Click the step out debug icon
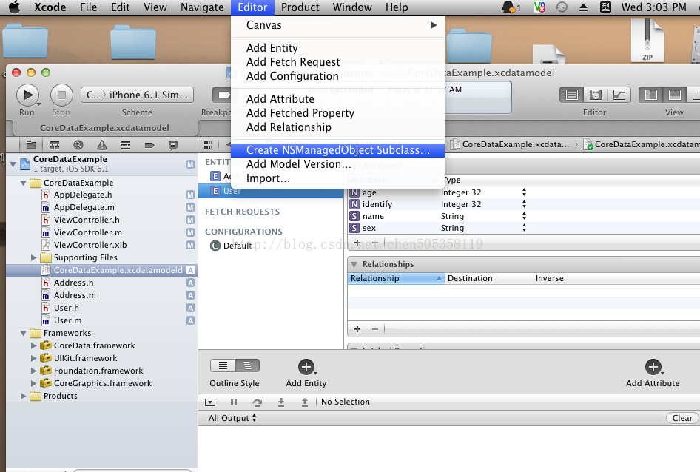This screenshot has height=472, width=700. (304, 402)
